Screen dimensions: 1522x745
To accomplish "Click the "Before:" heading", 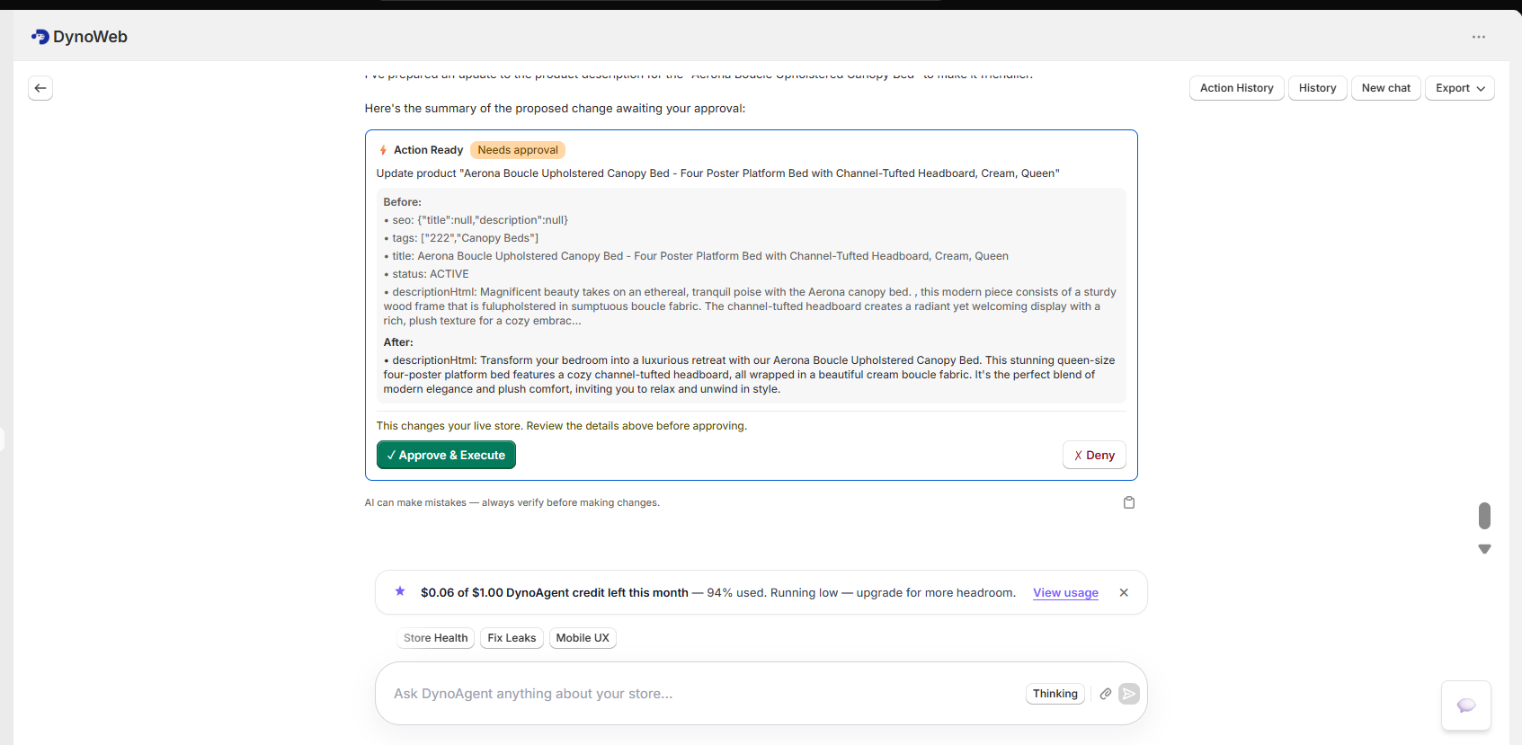I will coord(403,202).
